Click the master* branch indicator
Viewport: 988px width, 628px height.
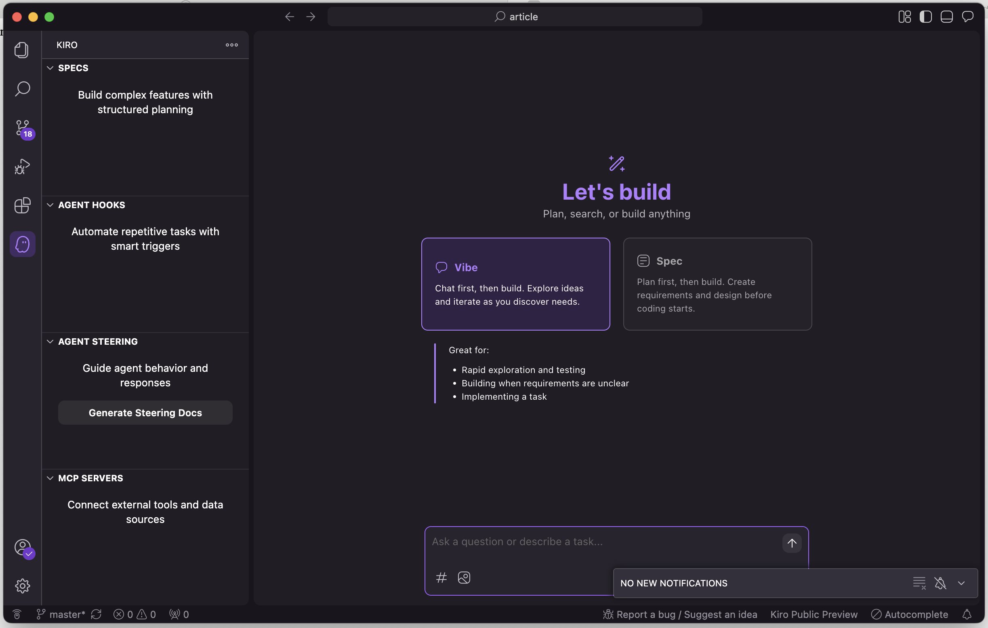tap(61, 614)
